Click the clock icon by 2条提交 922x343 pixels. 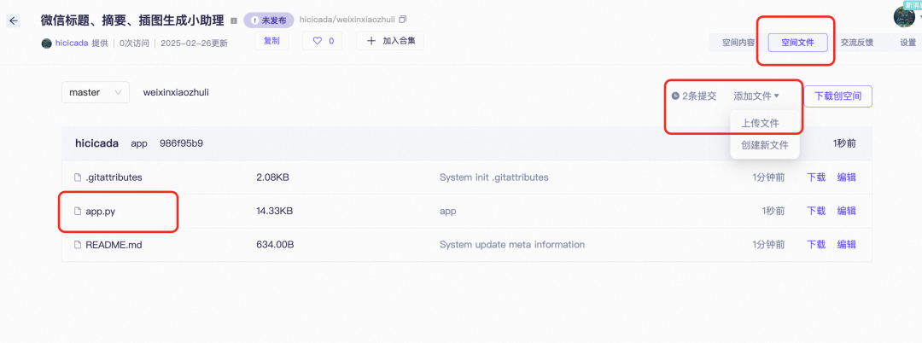click(x=675, y=96)
